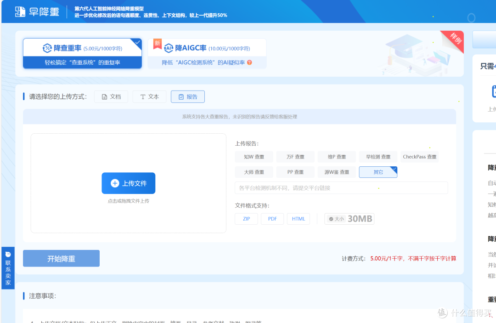Choose 文本 upload method
This screenshot has width=496, height=323.
149,97
